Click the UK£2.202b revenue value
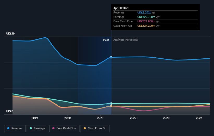214x136 pixels. pyautogui.click(x=144, y=12)
